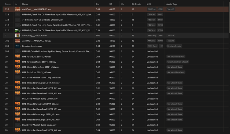Screen dimensions: 230x134
Task: Click fire artwork of FIRE WhooshFlameBurn SBPF1_456.wav
Action: pyautogui.click(x=18, y=67)
